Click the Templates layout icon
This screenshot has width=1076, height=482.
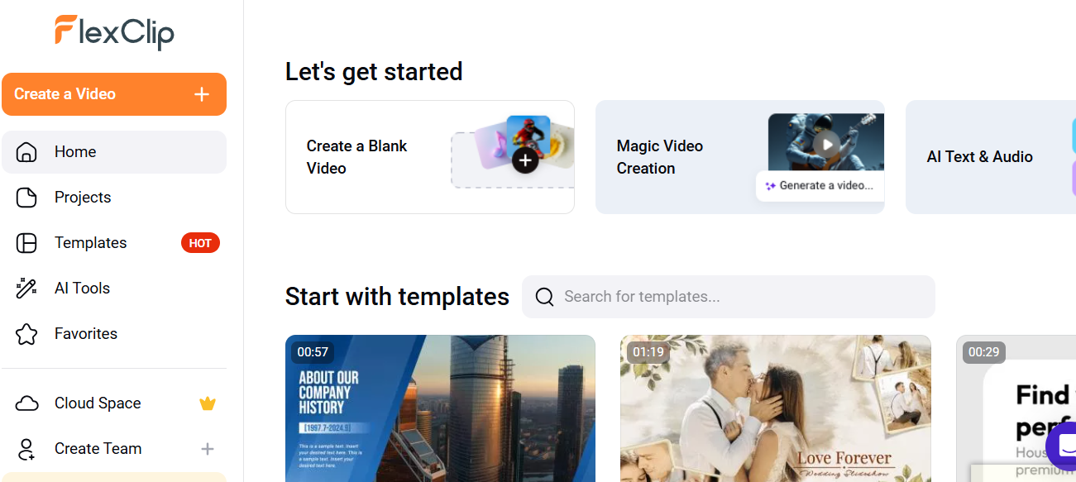point(27,243)
